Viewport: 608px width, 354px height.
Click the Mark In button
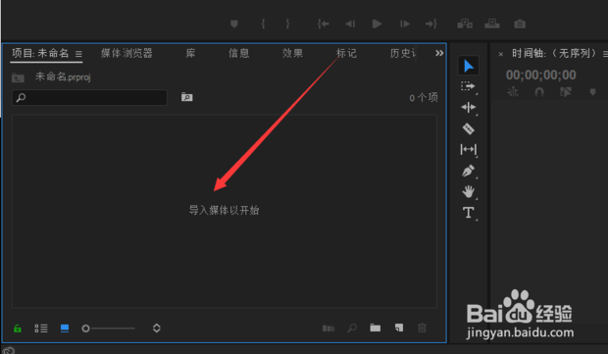click(x=263, y=25)
